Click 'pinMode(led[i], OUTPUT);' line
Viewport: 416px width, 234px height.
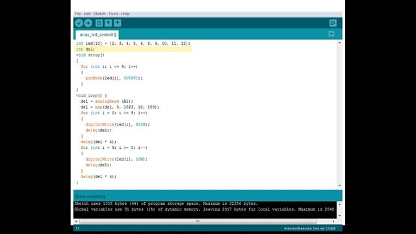pos(114,78)
